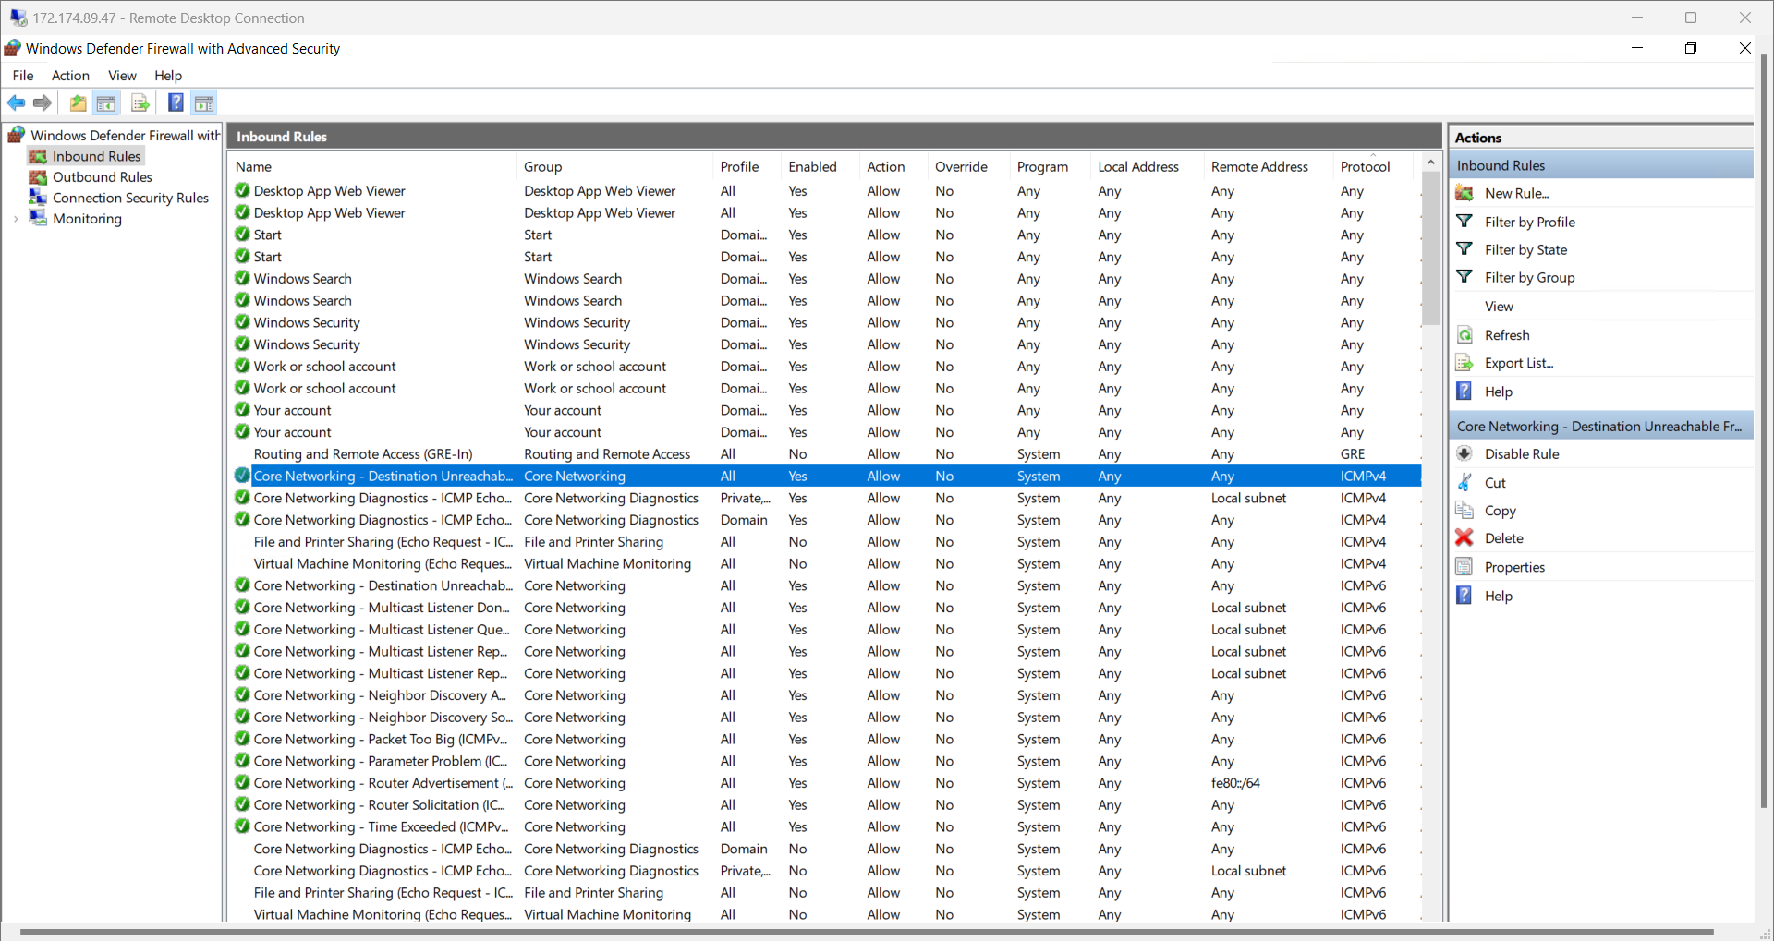Click green check icon of Packet Too Big rule
This screenshot has height=941, width=1774.
[242, 739]
